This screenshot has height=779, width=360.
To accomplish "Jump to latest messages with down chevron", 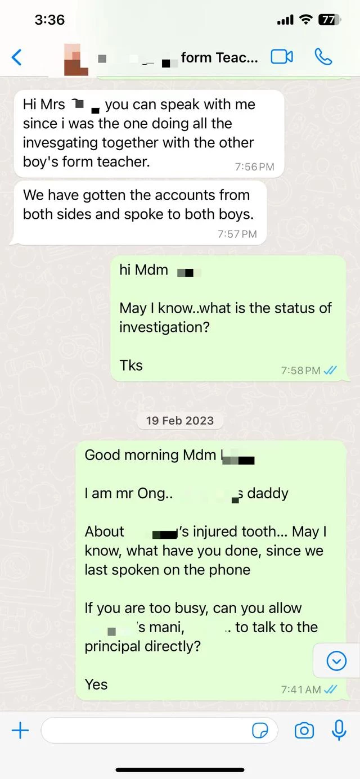I will pos(336,661).
